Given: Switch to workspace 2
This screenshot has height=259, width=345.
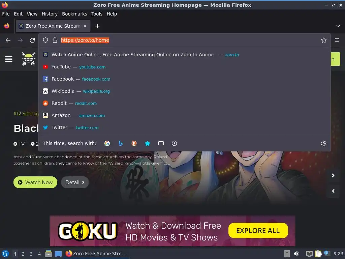Looking at the screenshot, I should [23, 254].
